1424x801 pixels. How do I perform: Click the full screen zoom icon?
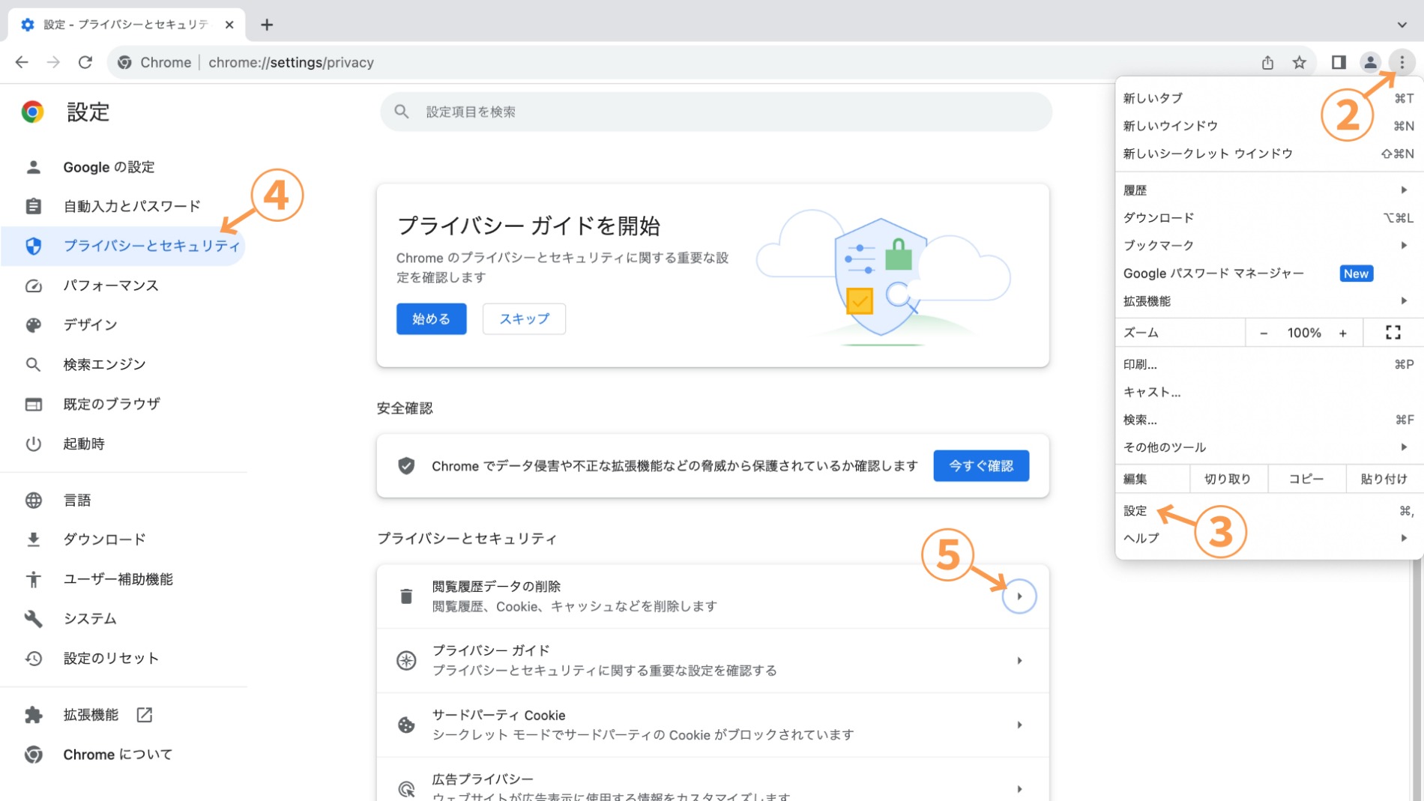1393,333
